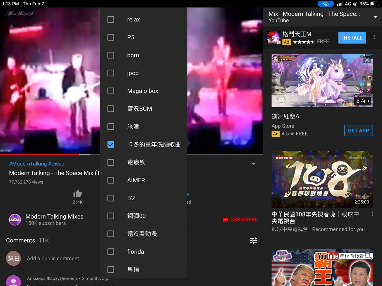Tap the 150K subscribers text
The image size is (382, 286).
click(45, 223)
